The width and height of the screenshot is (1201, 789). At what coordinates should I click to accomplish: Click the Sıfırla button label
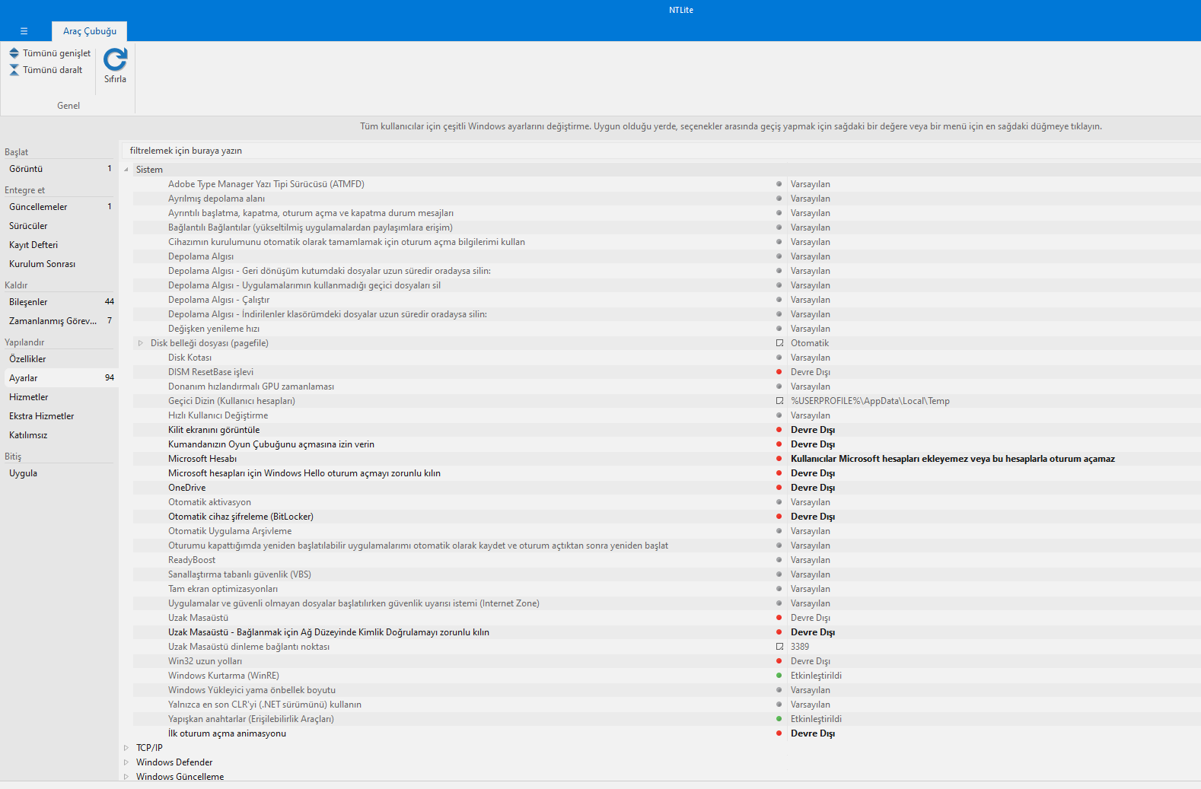click(115, 79)
